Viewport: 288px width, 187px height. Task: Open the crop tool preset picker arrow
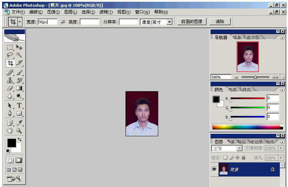(20, 22)
